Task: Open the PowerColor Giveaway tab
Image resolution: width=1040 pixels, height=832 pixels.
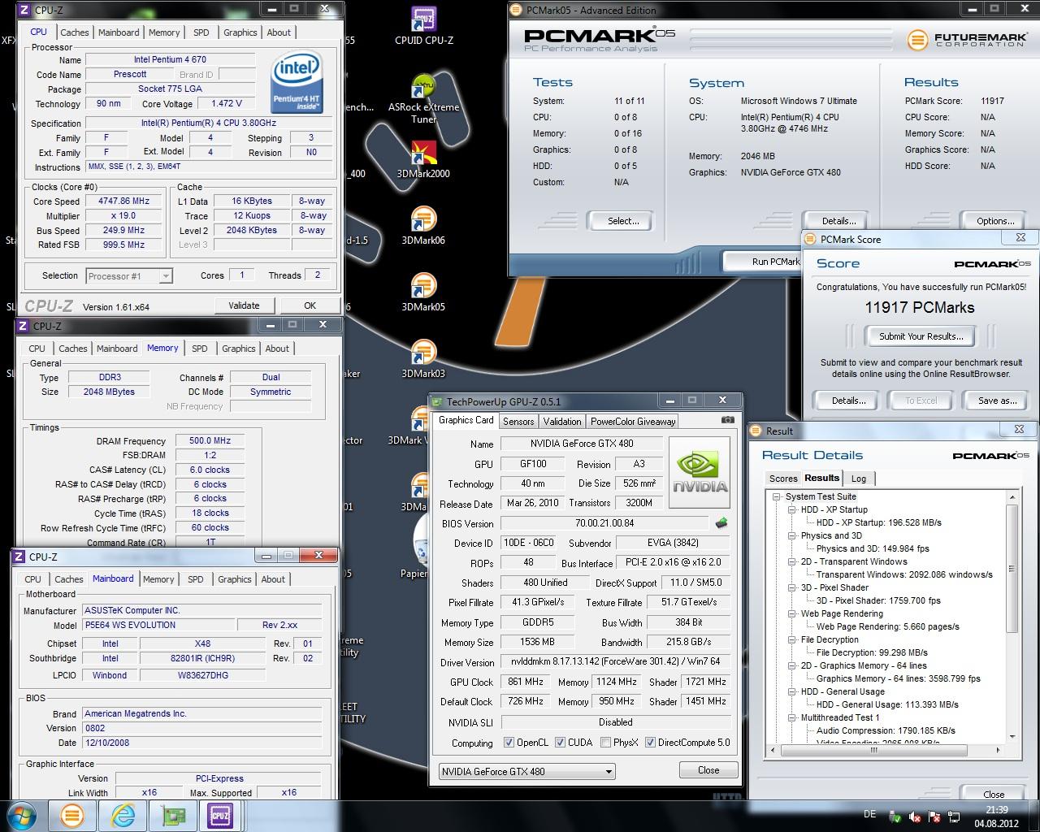Action: coord(633,422)
